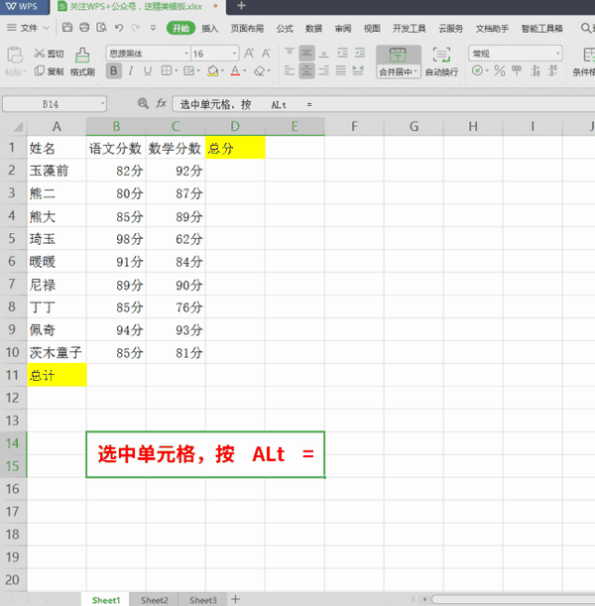The height and width of the screenshot is (606, 595).
Task: Click the fx insert function icon
Action: 161,103
